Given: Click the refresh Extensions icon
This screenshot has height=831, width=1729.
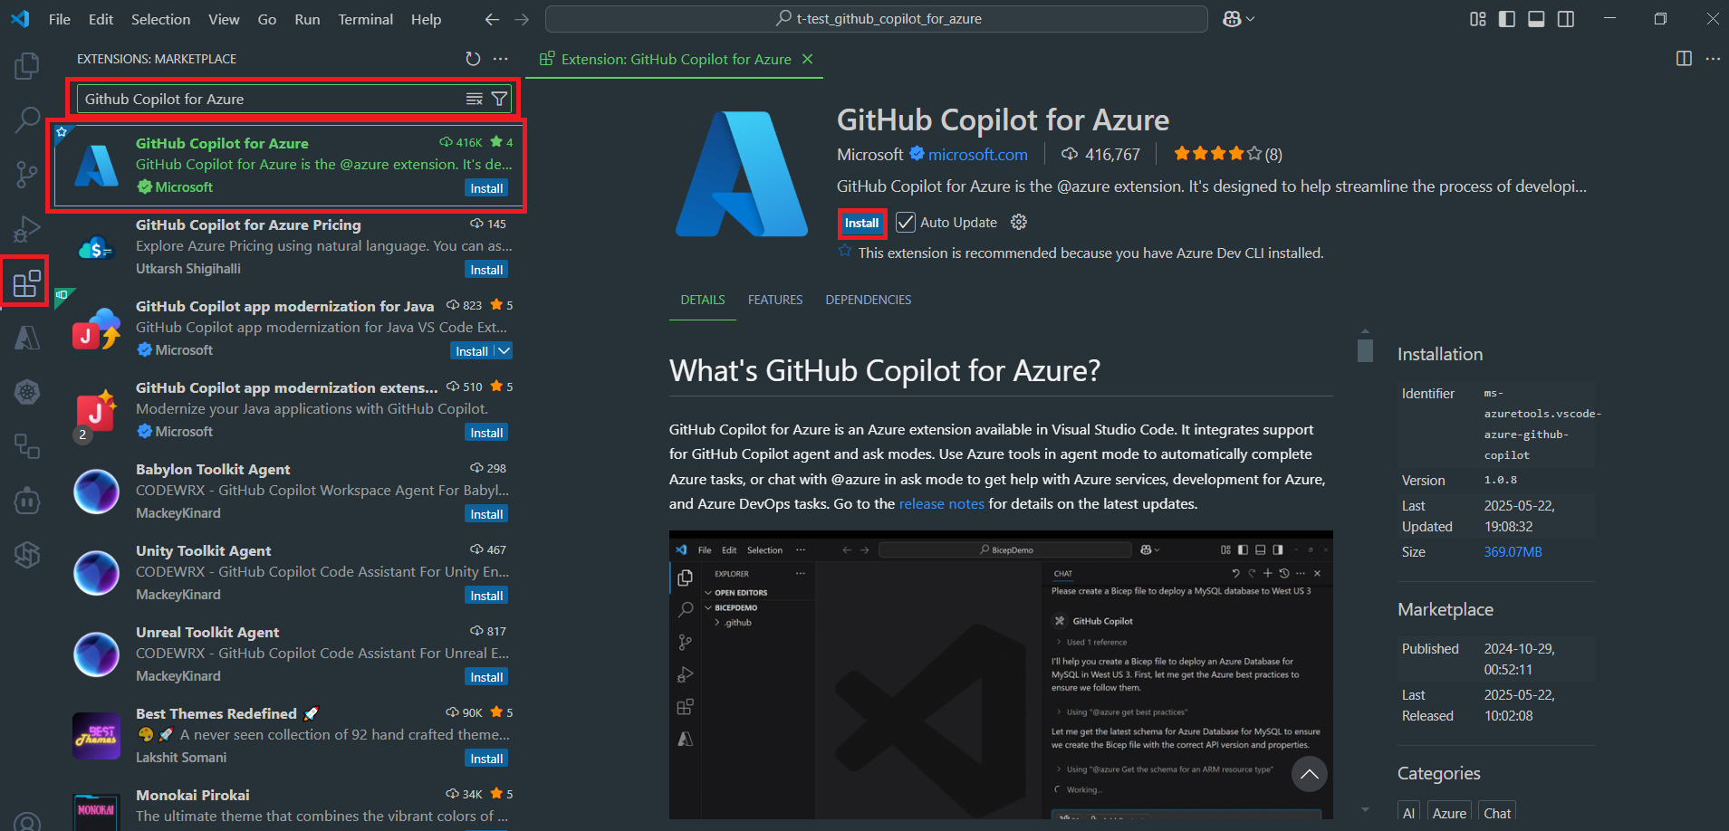Looking at the screenshot, I should 473,58.
